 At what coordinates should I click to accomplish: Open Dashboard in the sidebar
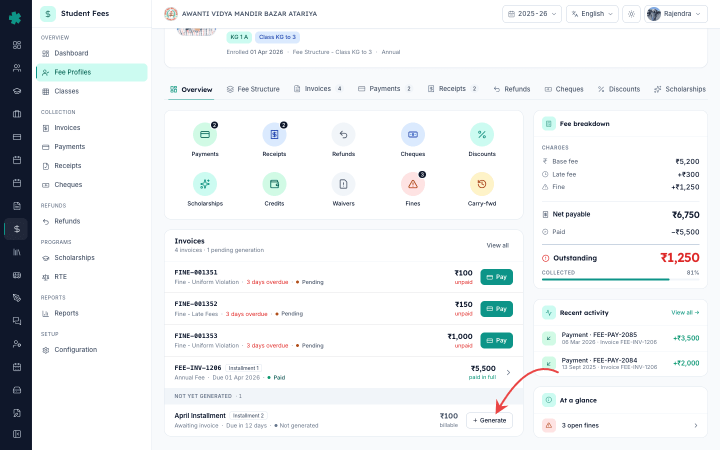[91, 53]
